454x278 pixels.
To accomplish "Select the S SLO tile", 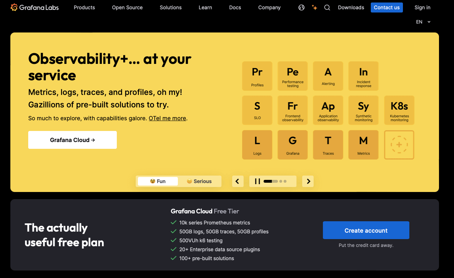I will coord(257,110).
